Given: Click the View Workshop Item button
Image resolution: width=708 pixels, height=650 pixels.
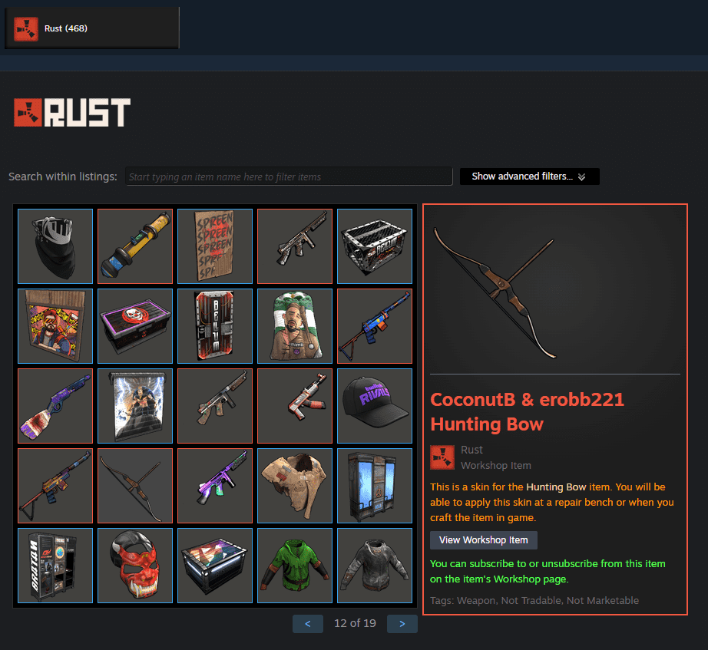Looking at the screenshot, I should pos(484,539).
